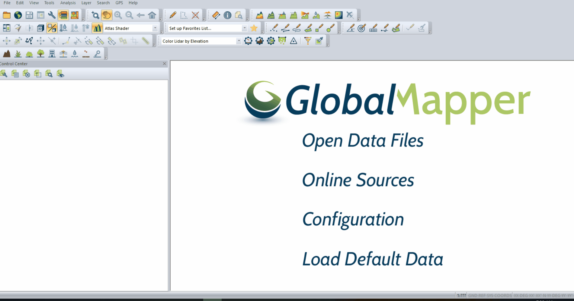
Task: Select the Measure ruler tool
Action: [216, 15]
